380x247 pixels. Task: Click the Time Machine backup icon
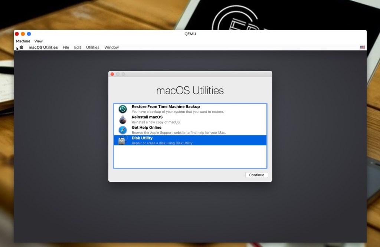point(122,109)
